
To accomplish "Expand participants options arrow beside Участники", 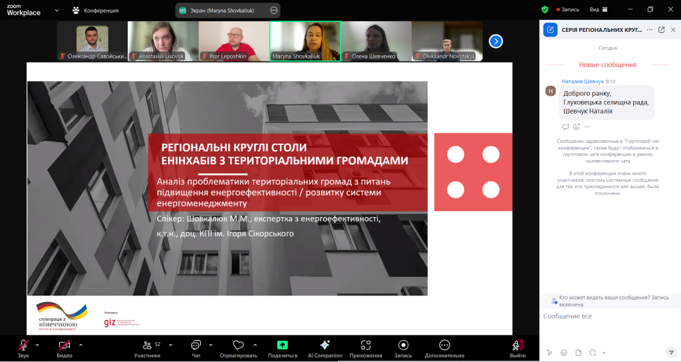I will tap(171, 345).
